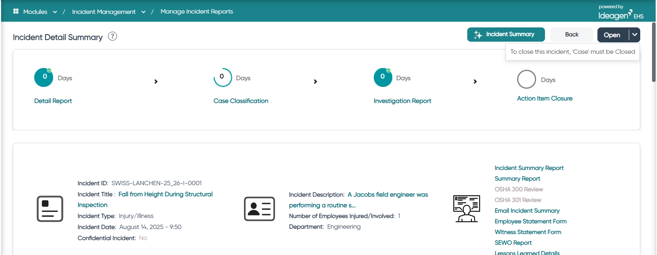This screenshot has width=657, height=255.
Task: Click the incident date August 14, 2025 - 9:50
Action: tap(150, 227)
